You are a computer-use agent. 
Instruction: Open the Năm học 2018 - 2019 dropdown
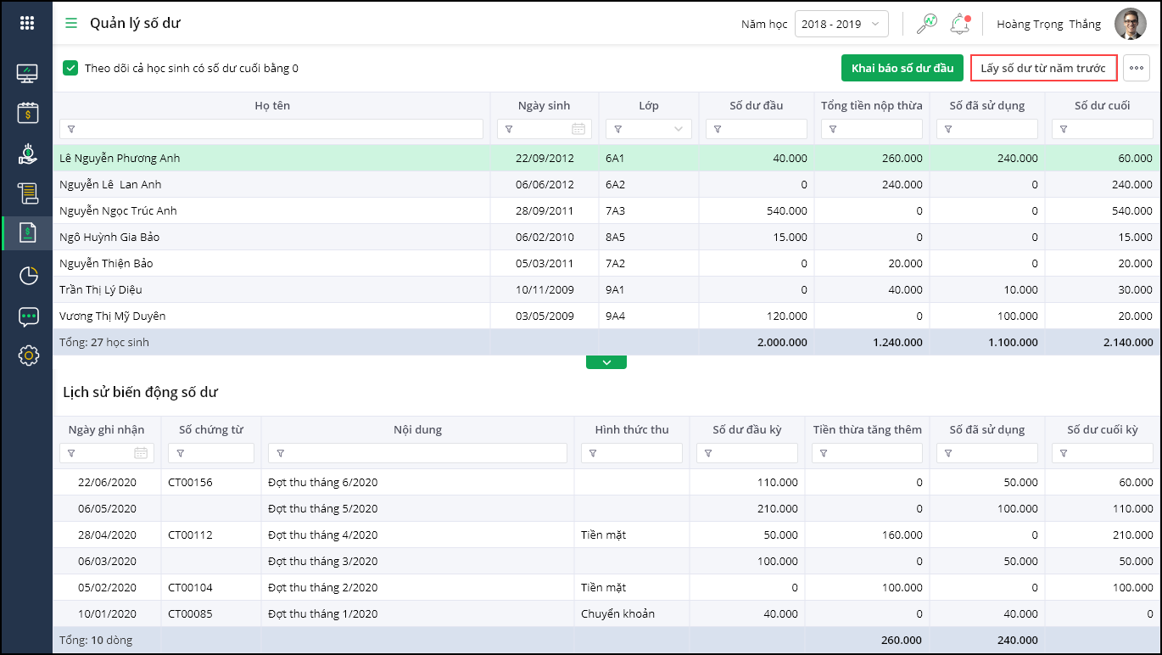pyautogui.click(x=841, y=24)
